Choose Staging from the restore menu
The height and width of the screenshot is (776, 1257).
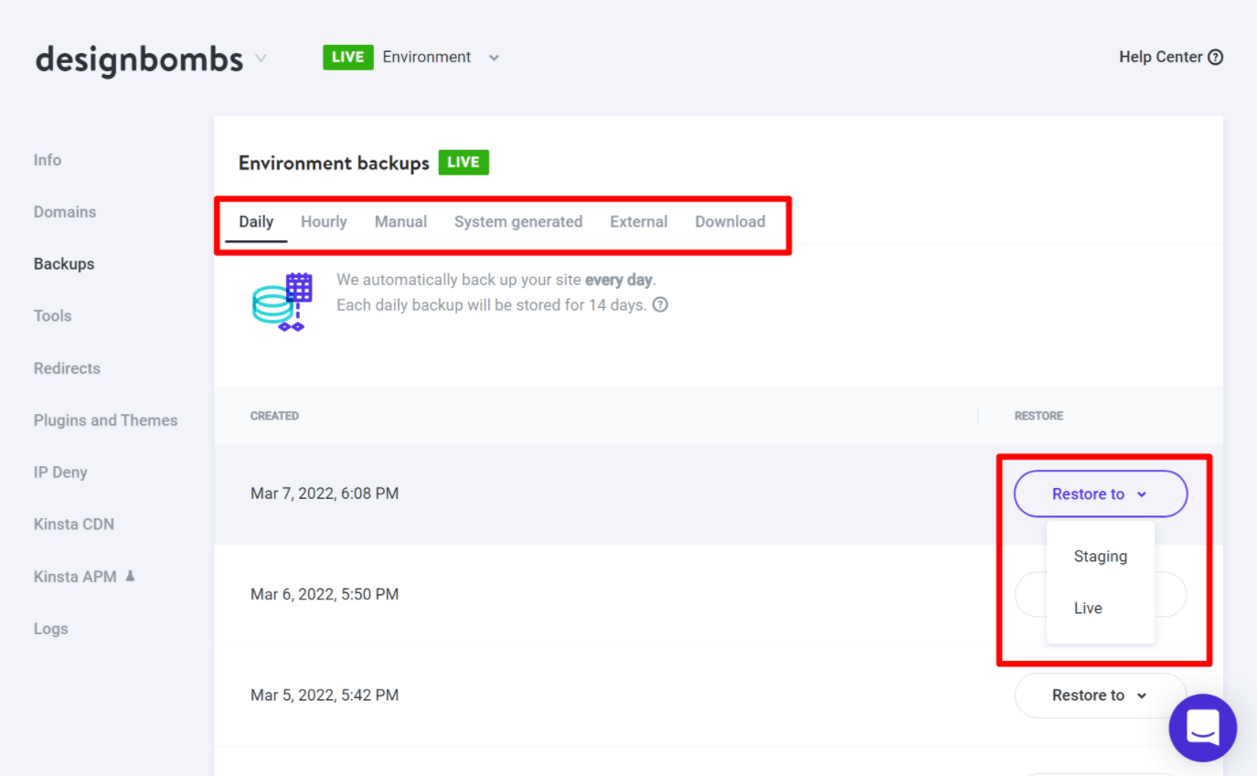point(1100,557)
